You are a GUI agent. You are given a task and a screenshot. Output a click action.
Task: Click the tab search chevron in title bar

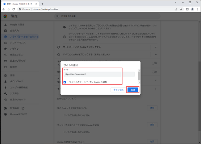point(176,2)
